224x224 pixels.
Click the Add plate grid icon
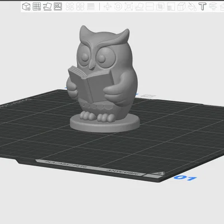[37, 7]
